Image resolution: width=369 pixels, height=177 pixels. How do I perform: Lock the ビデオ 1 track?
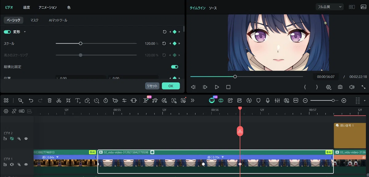coord(5,164)
